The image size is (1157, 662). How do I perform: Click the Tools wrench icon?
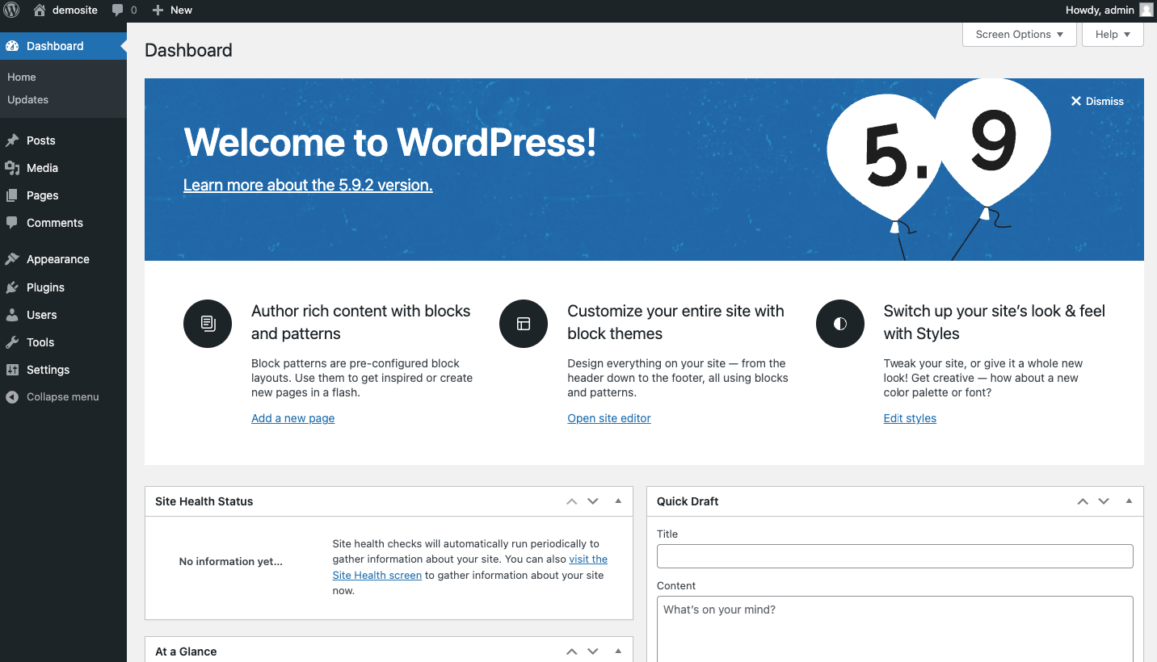pos(12,342)
